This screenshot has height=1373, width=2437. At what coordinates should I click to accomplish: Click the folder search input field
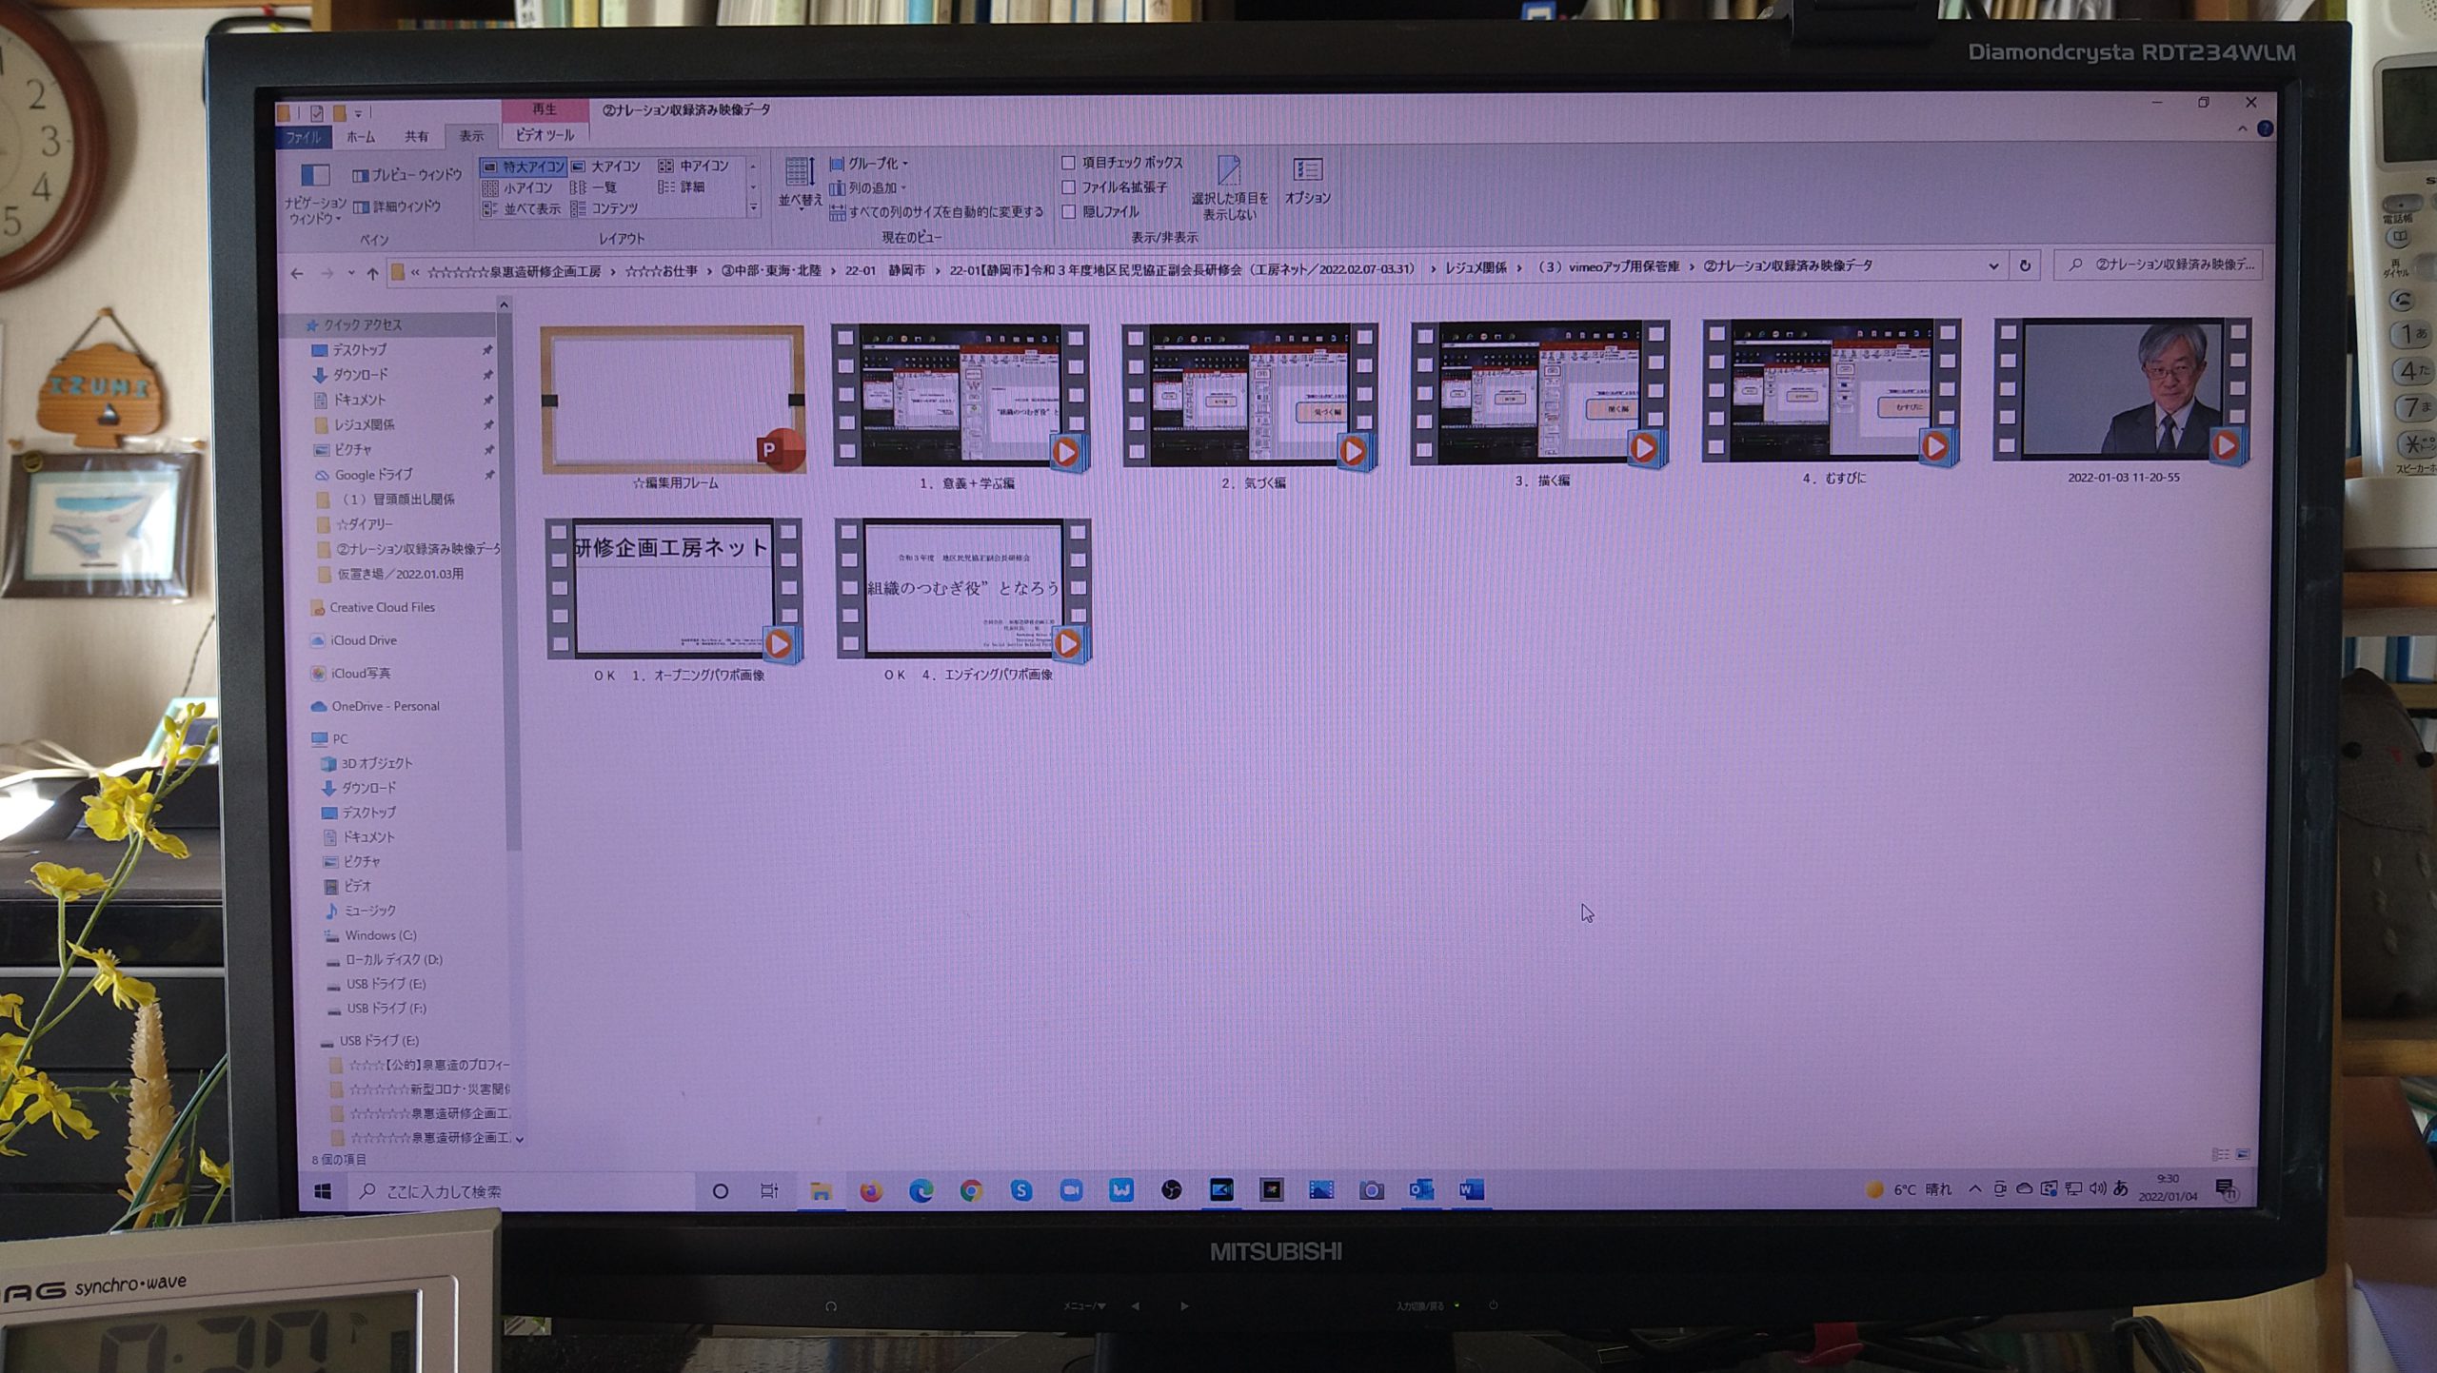(x=2159, y=265)
